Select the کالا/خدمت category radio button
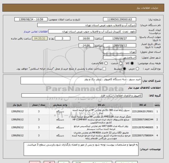The image size is (169, 163). pyautogui.click(x=106, y=63)
